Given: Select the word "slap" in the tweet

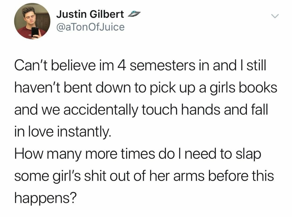Looking at the screenshot, I should 248,154.
